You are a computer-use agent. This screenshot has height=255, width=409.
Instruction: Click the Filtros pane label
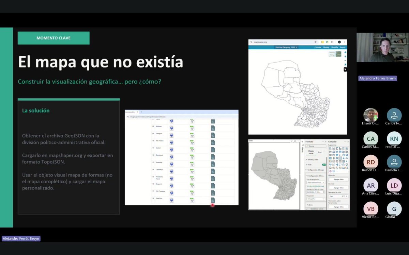[x=302, y=149]
